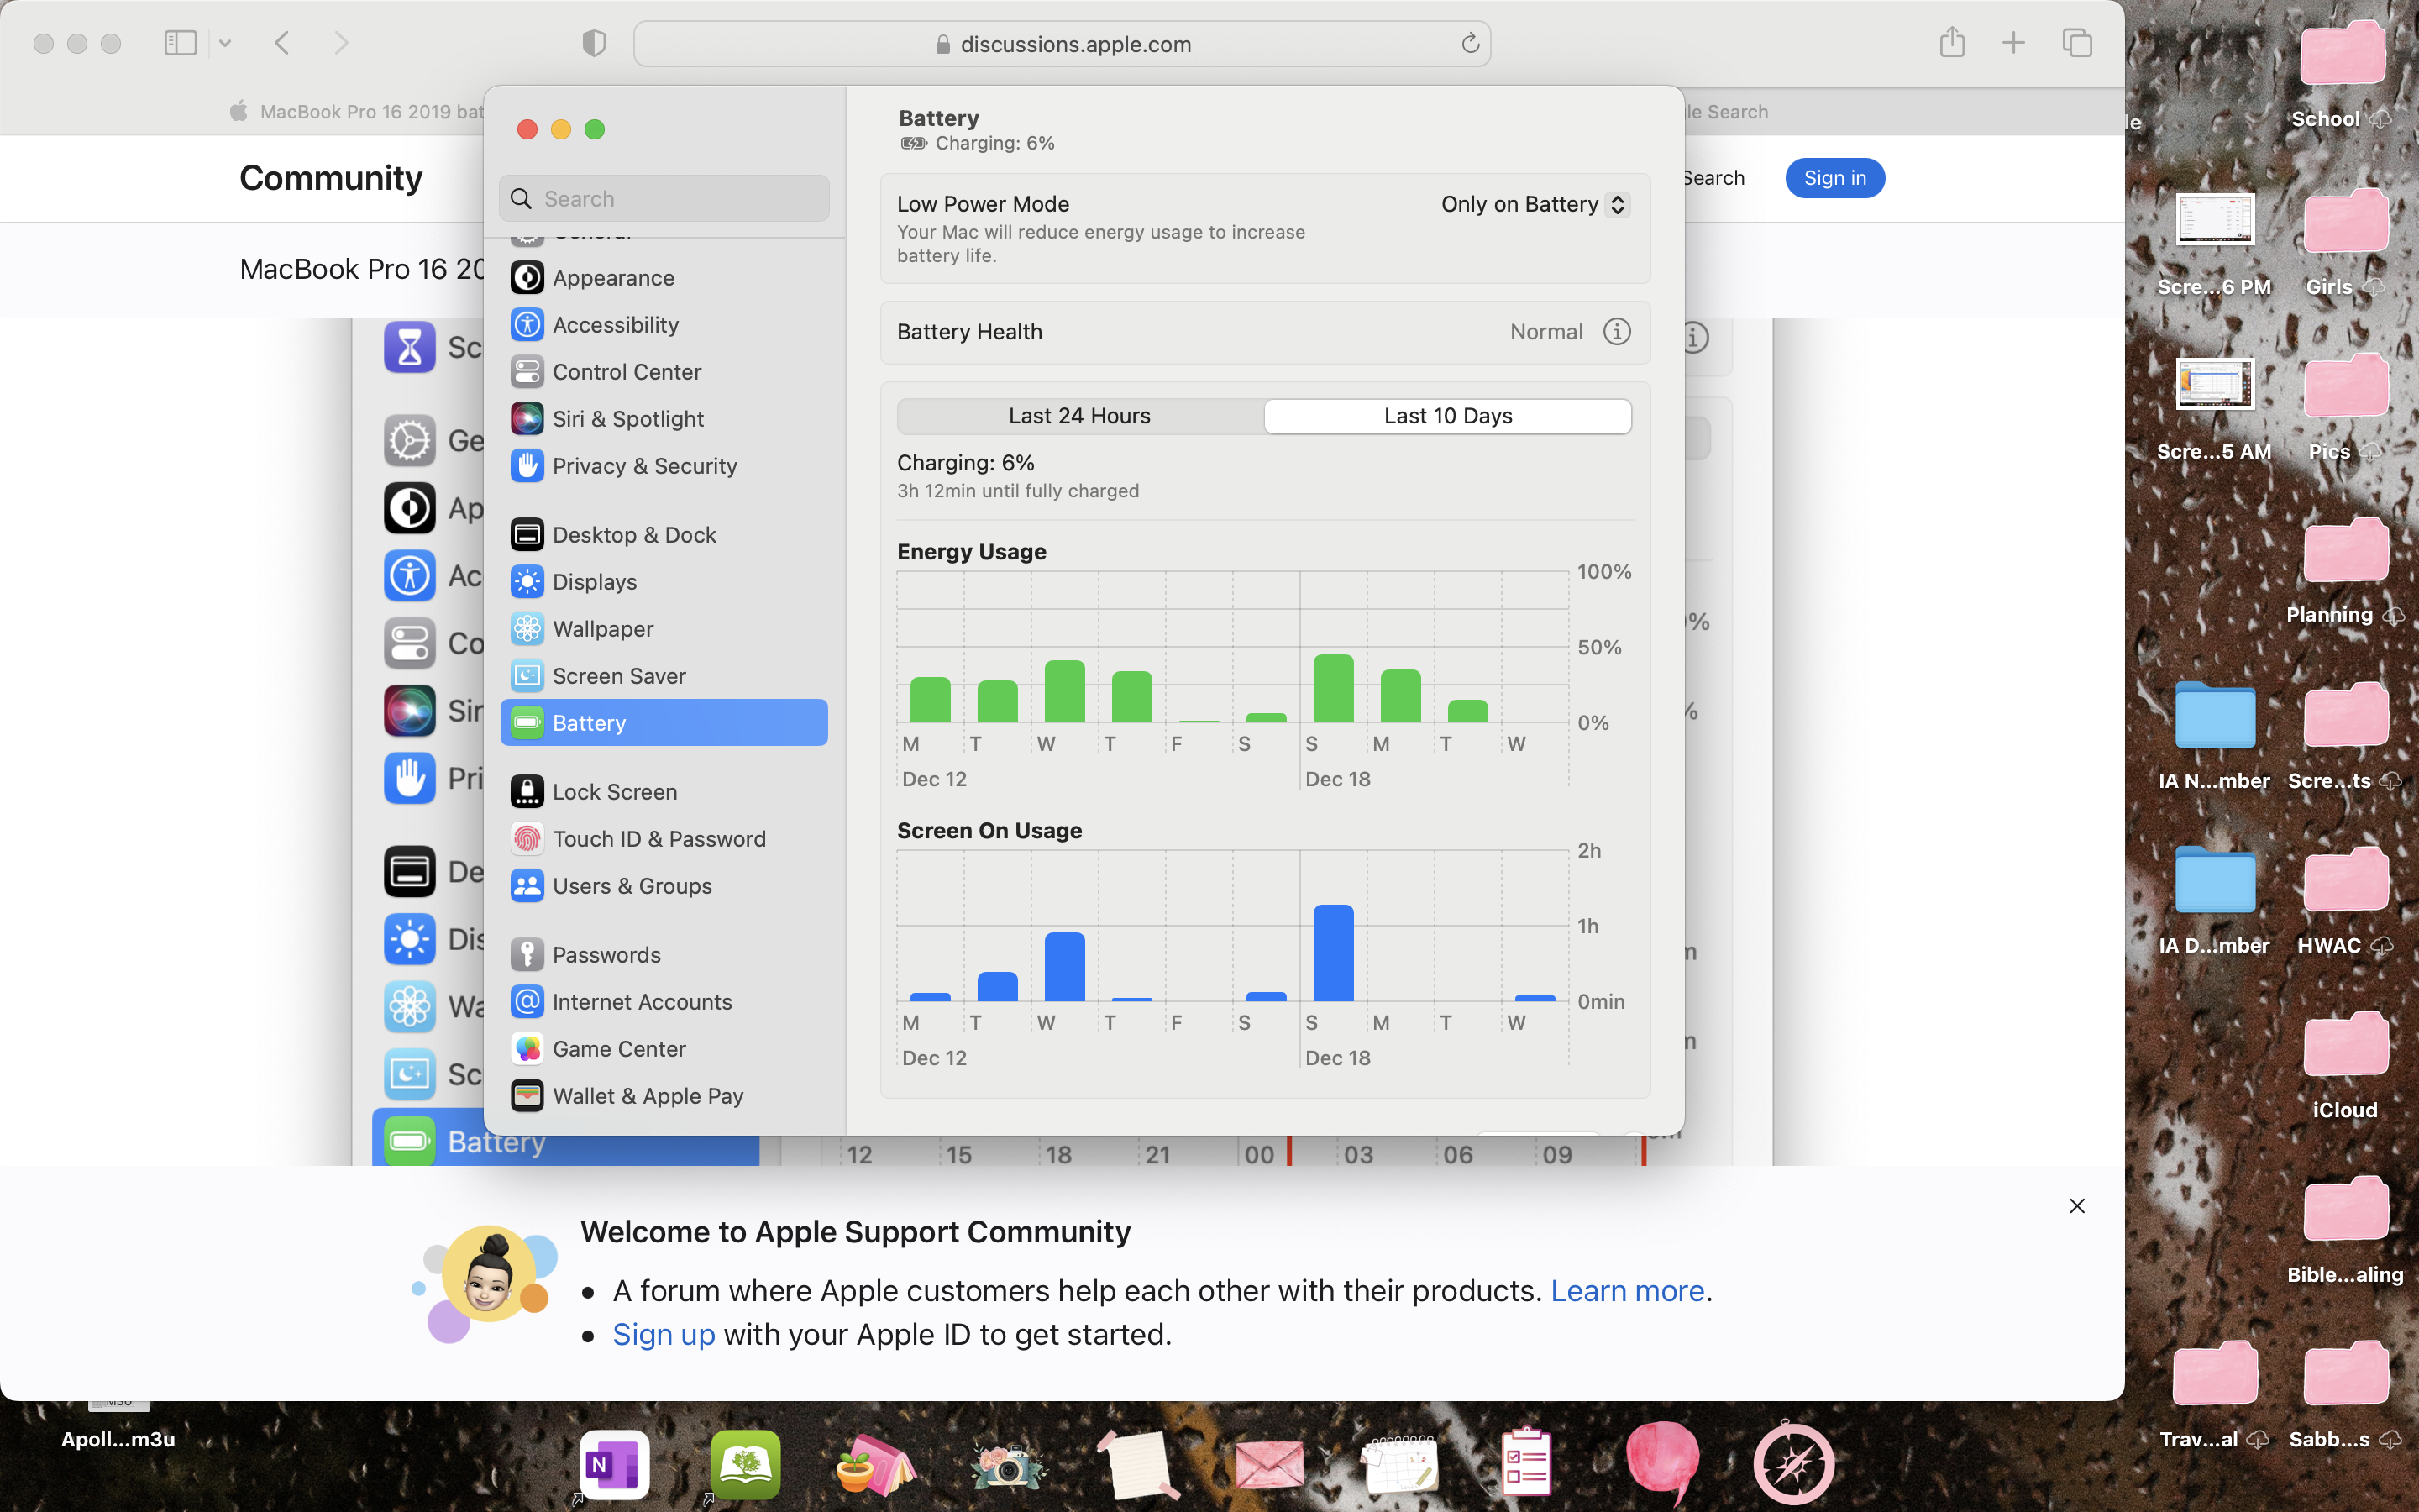This screenshot has height=1512, width=2419.
Task: Click the blue Sign in button
Action: [x=1834, y=178]
